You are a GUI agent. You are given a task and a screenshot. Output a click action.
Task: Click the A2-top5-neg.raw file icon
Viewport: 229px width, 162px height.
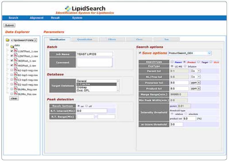15,70
